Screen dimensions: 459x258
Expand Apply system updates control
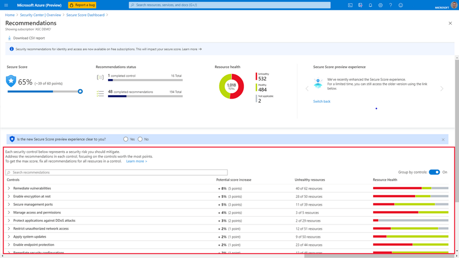[9, 236]
